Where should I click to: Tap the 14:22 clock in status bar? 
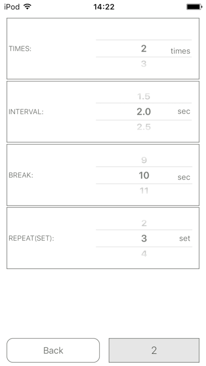click(x=104, y=7)
